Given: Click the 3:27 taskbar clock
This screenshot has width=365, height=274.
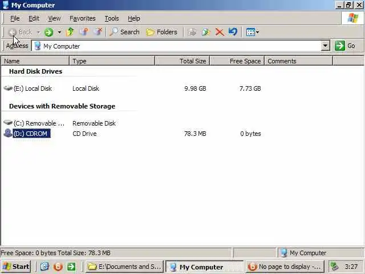Looking at the screenshot, I should click(x=351, y=267).
